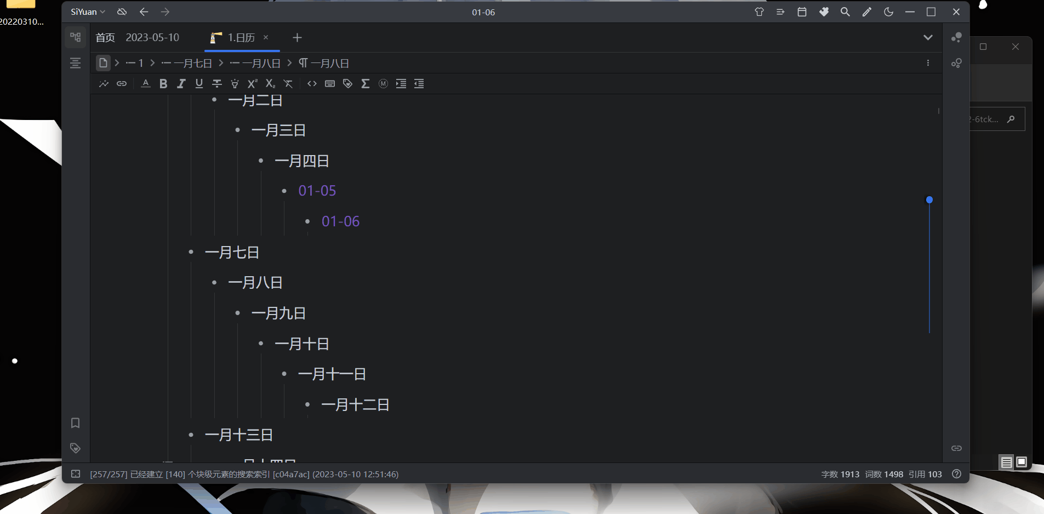
Task: Toggle bold formatting in the toolbar
Action: tap(163, 83)
